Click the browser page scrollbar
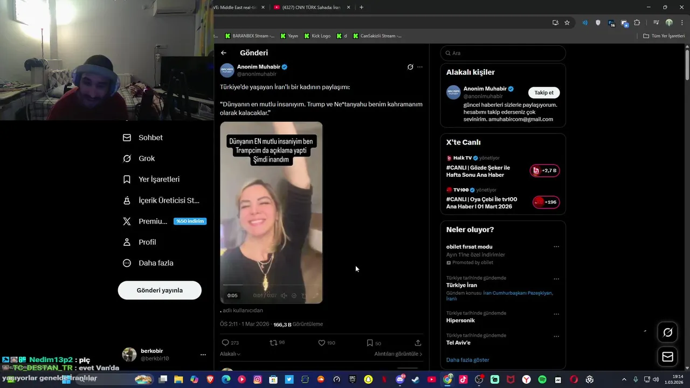The image size is (690, 388). 687,64
